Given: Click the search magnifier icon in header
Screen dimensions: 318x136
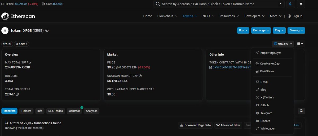Looking at the screenshot, I should 158,4.
